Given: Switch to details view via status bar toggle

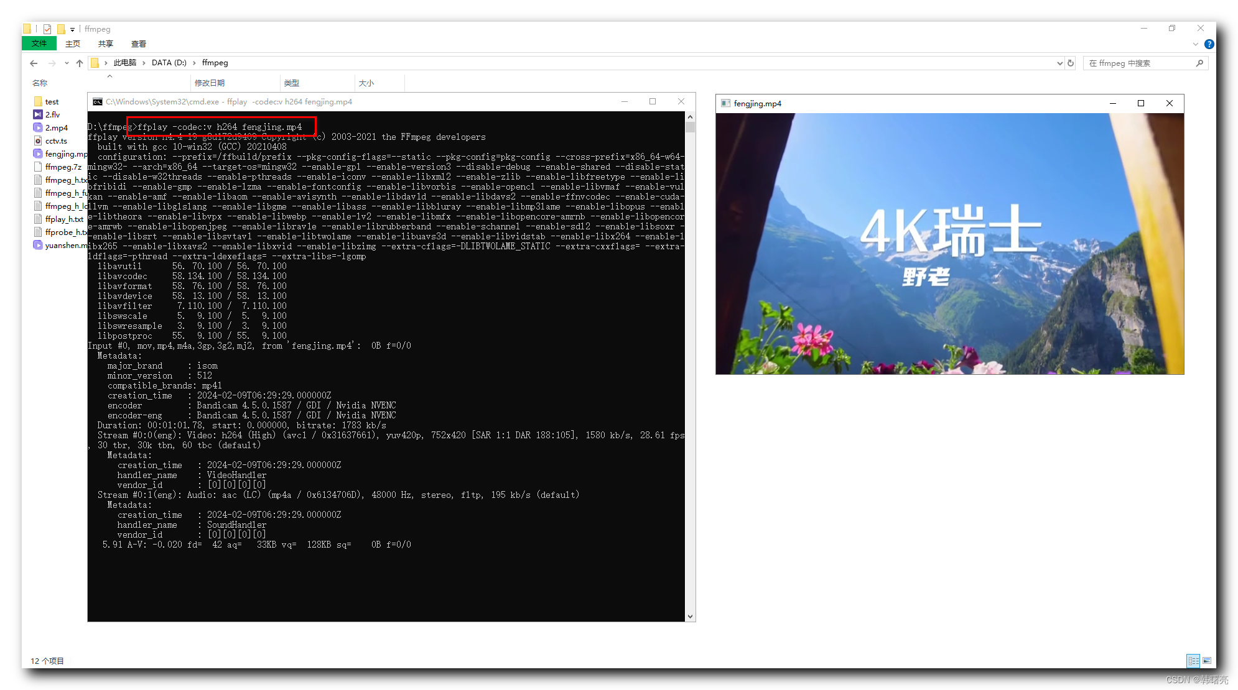Looking at the screenshot, I should (x=1193, y=661).
